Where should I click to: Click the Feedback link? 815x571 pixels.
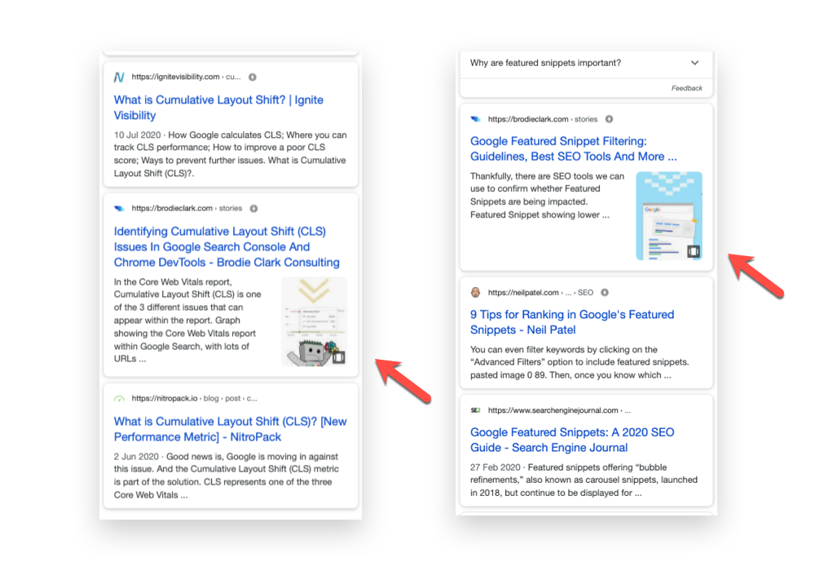pyautogui.click(x=687, y=88)
